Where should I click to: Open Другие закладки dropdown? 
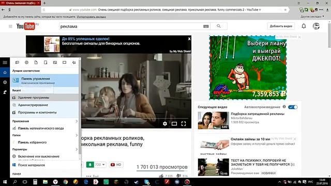click(312, 17)
